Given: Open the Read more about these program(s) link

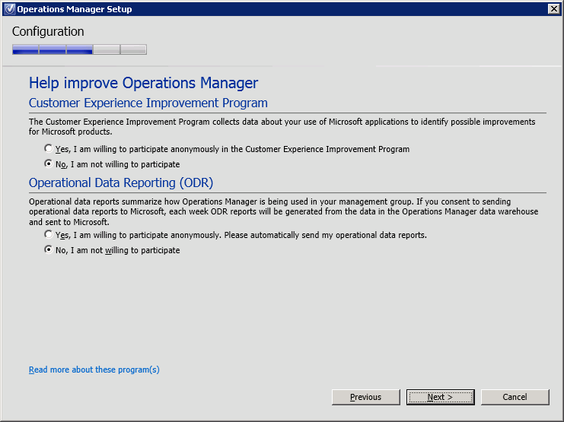Looking at the screenshot, I should [94, 370].
